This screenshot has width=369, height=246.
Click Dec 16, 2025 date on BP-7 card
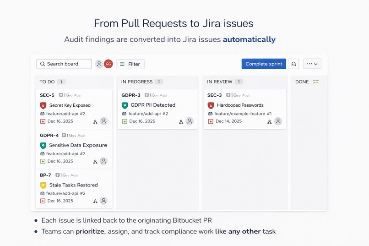tap(60, 201)
